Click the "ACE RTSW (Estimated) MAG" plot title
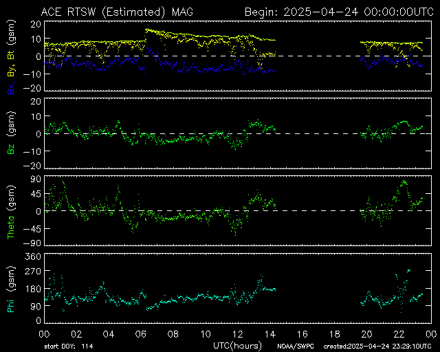 (x=117, y=12)
